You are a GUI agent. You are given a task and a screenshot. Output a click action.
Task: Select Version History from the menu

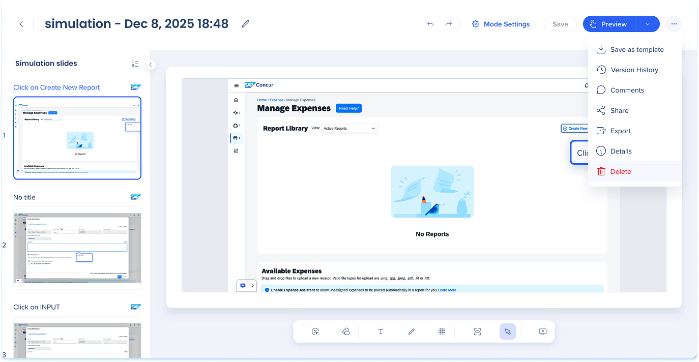634,70
